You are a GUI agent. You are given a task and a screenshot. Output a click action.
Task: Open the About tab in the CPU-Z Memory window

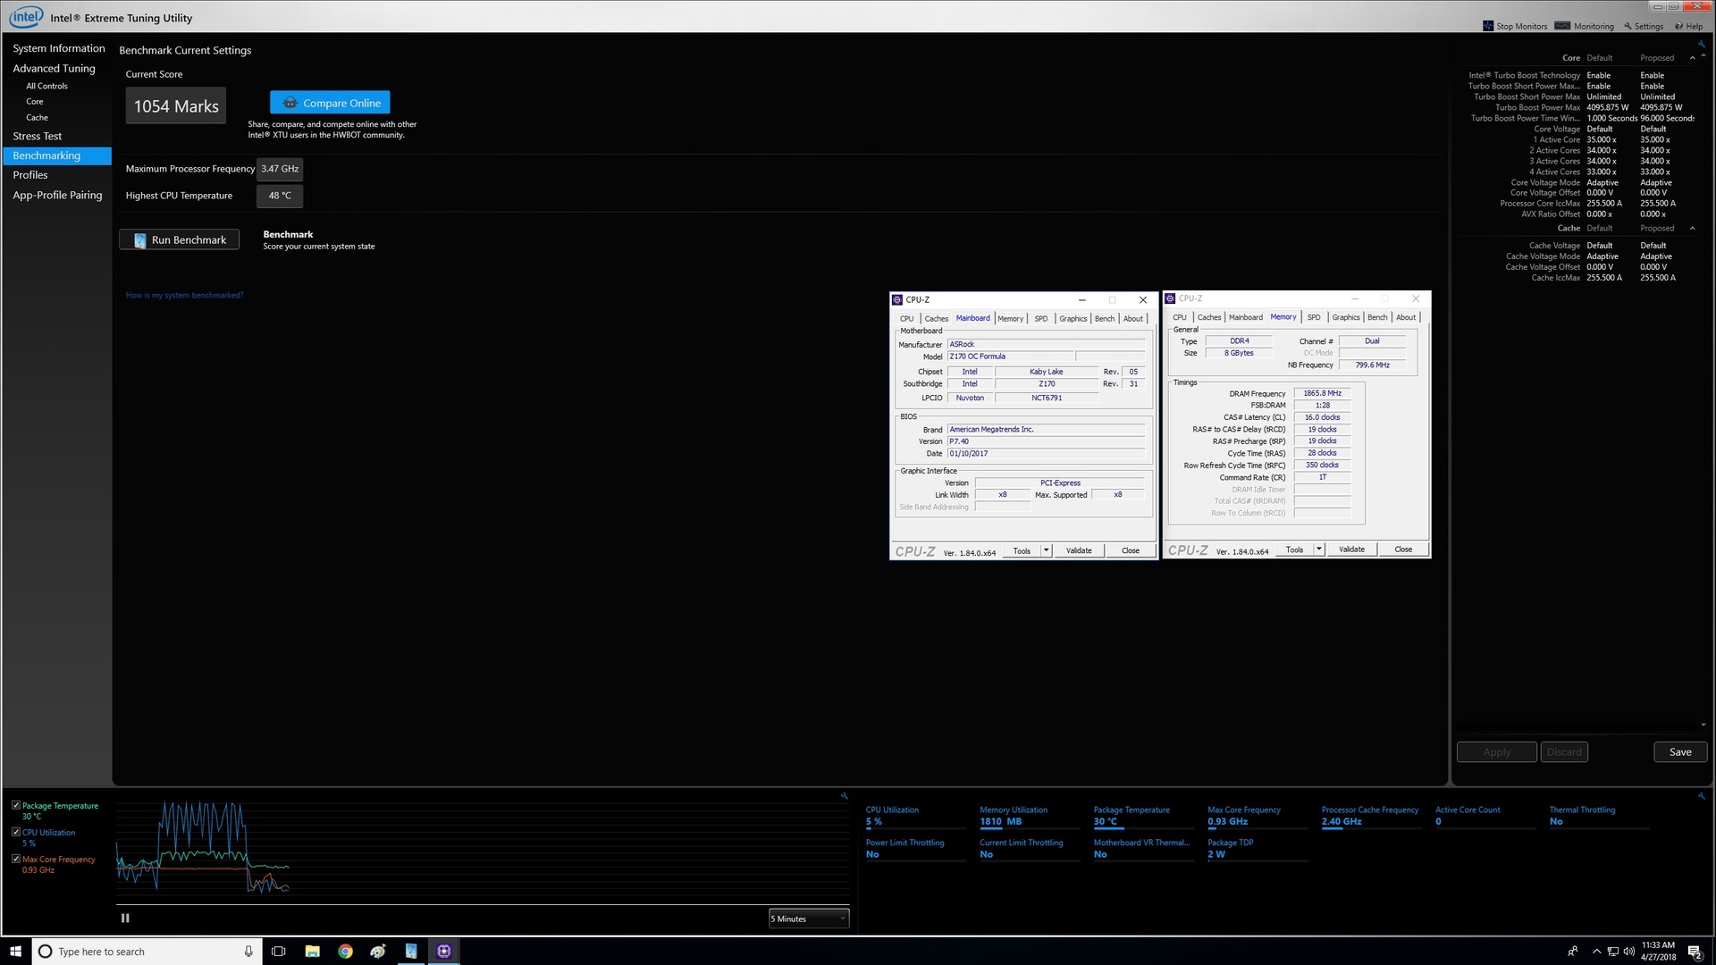point(1406,317)
